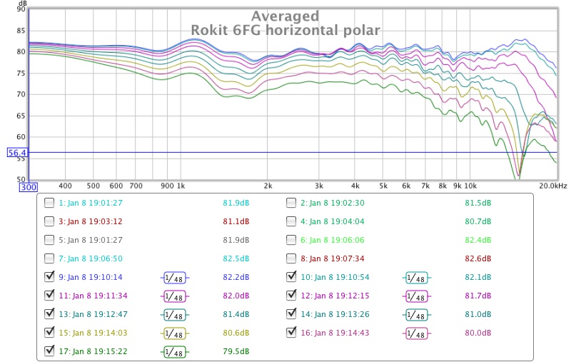Show trace 6 Jan 8 19:06:06
571x362 pixels.
291,240
